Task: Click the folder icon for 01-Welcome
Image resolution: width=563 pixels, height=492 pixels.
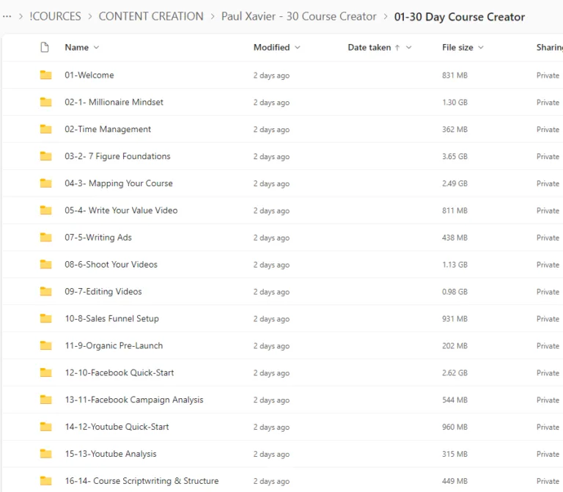Action: point(46,75)
